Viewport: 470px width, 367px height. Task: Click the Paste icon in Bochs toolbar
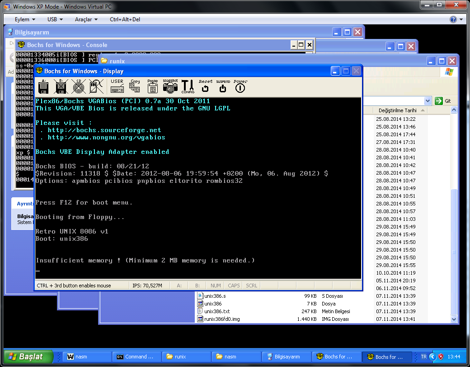tap(153, 86)
